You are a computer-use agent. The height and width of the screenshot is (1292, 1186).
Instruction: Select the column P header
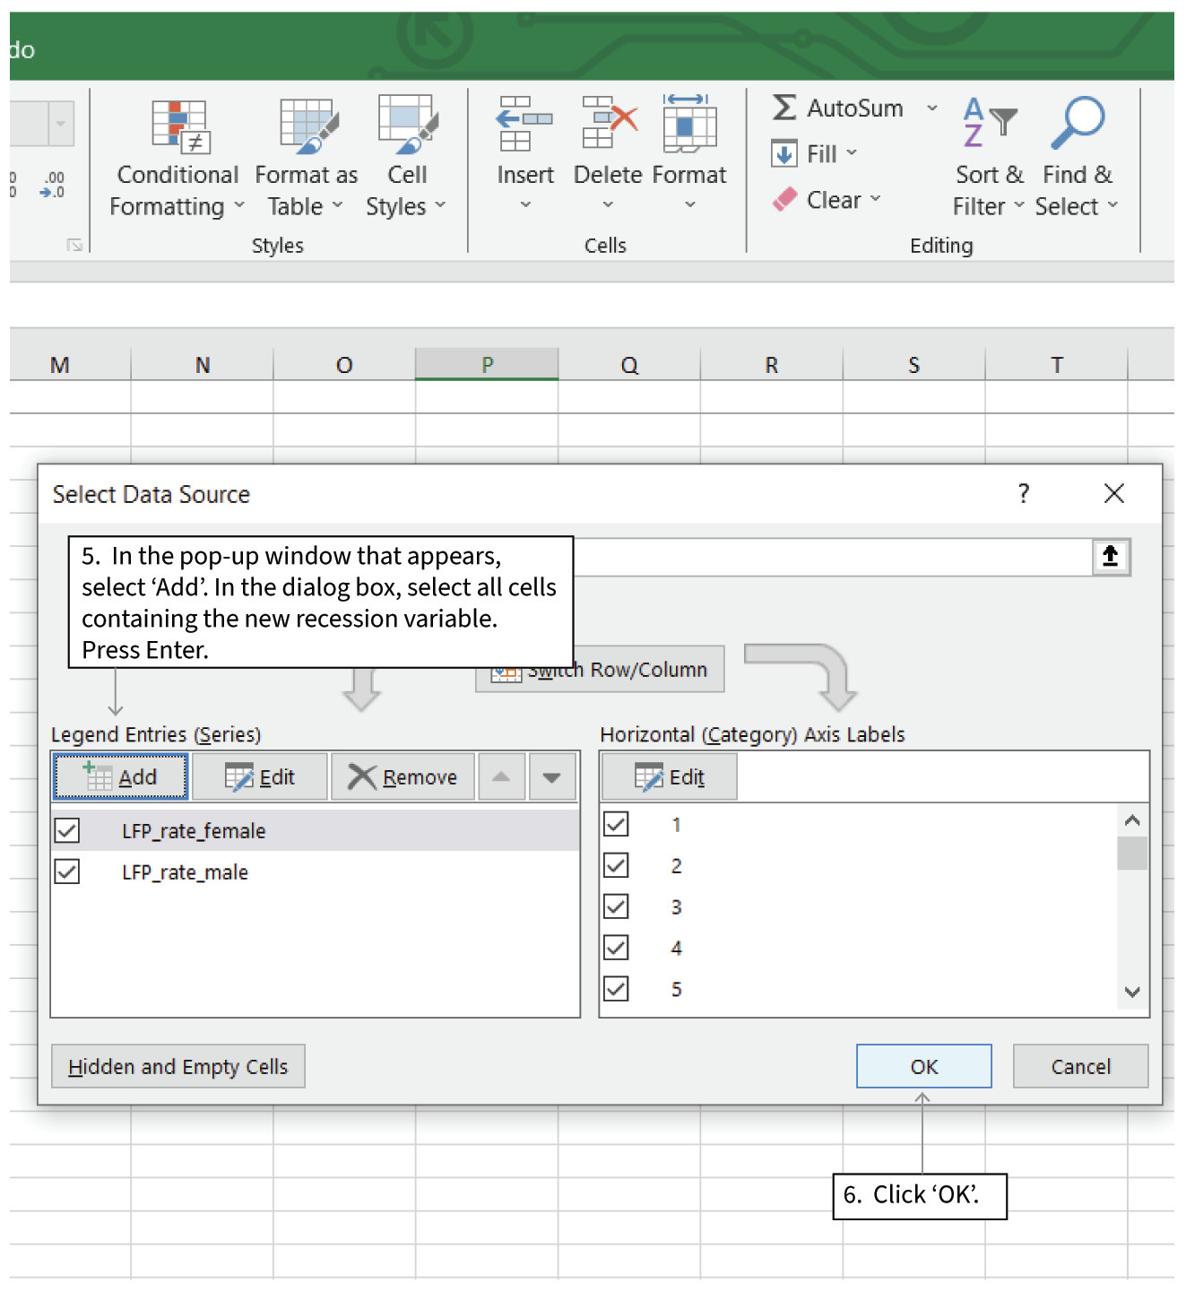(x=487, y=365)
